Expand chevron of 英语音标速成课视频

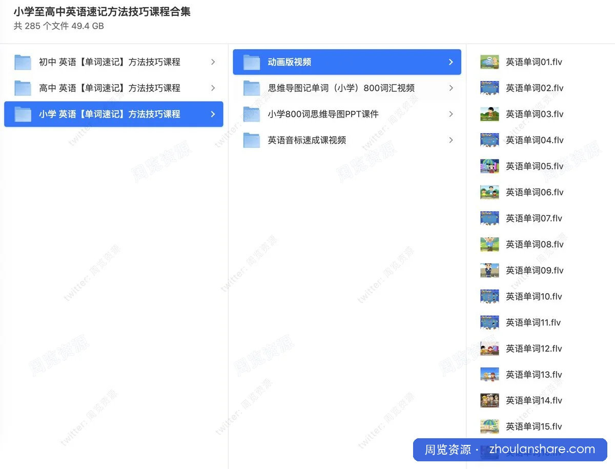coord(451,140)
